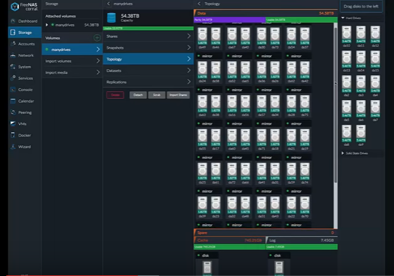
Task: Expand the Solid State Drives list
Action: pos(343,153)
